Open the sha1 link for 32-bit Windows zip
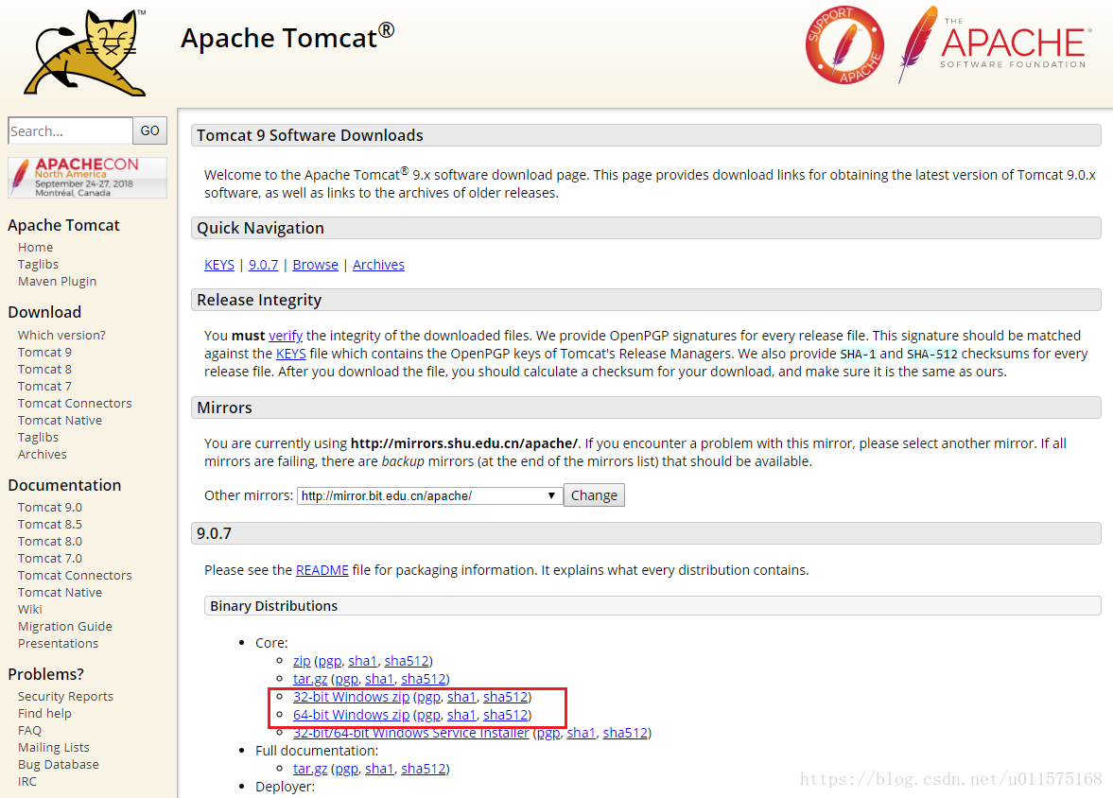 [x=461, y=697]
